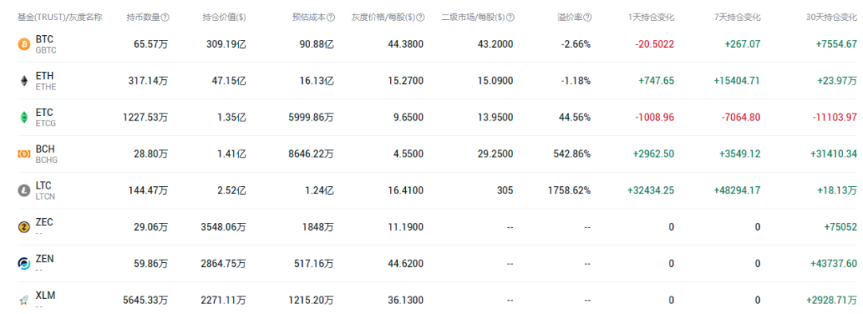Select XLM 30-day change +2928.71万
Viewport: 863px width, 314px height.
tap(832, 300)
